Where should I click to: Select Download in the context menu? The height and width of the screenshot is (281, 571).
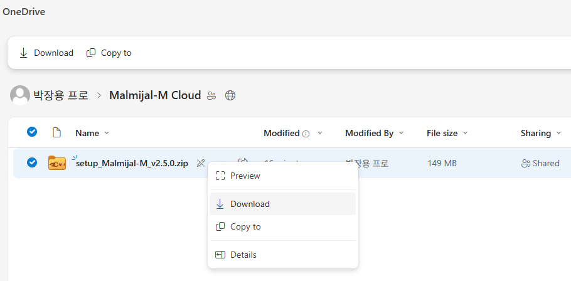pos(250,204)
